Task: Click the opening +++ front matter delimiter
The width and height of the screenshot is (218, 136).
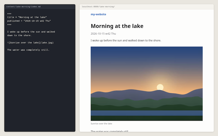Action: (9, 14)
